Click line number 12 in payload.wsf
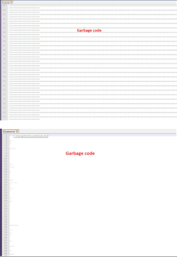Viewport: 177px width, 257px height. pyautogui.click(x=6, y=164)
